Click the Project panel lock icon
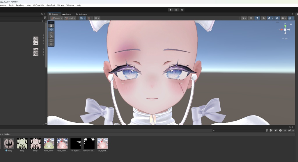The height and width of the screenshot is (162, 298). 290,127
